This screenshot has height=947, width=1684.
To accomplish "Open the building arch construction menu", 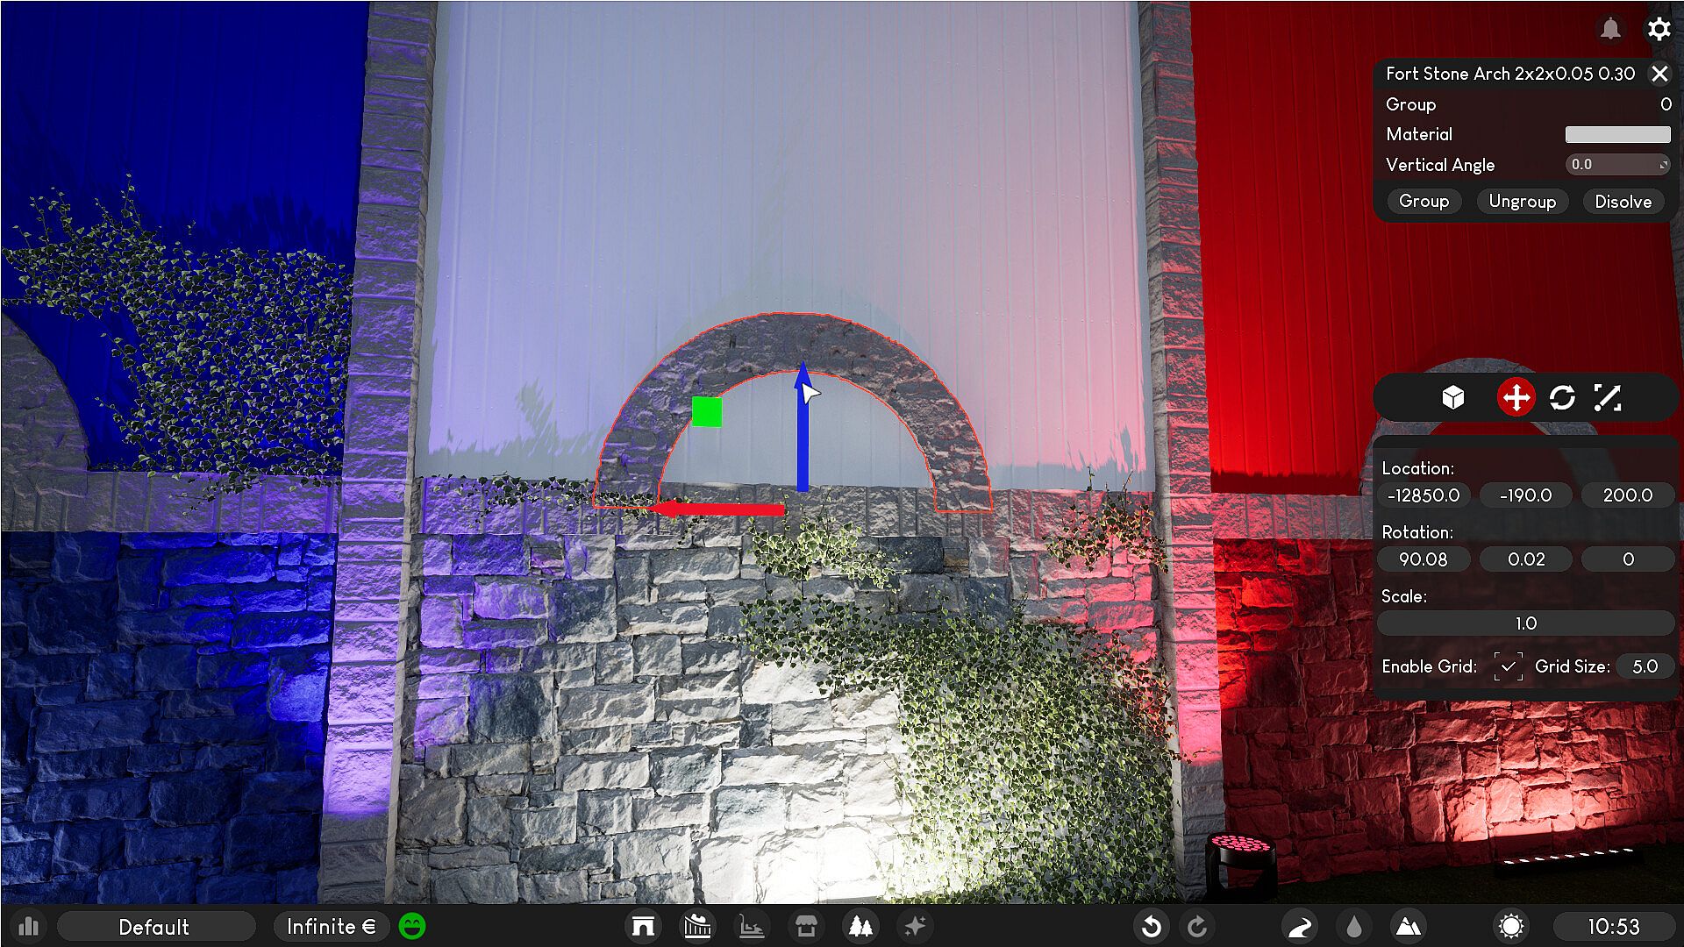I will click(x=643, y=926).
